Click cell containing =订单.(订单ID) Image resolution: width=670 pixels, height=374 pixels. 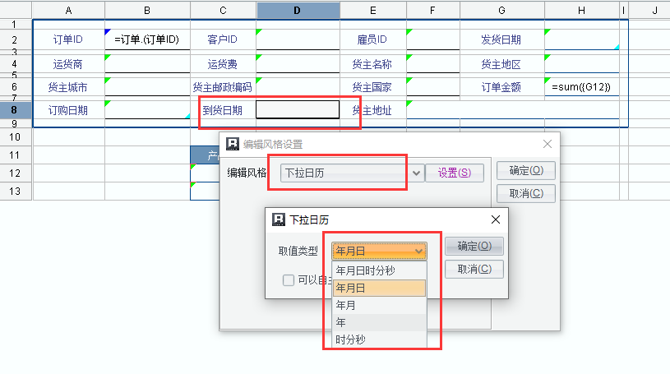(147, 39)
